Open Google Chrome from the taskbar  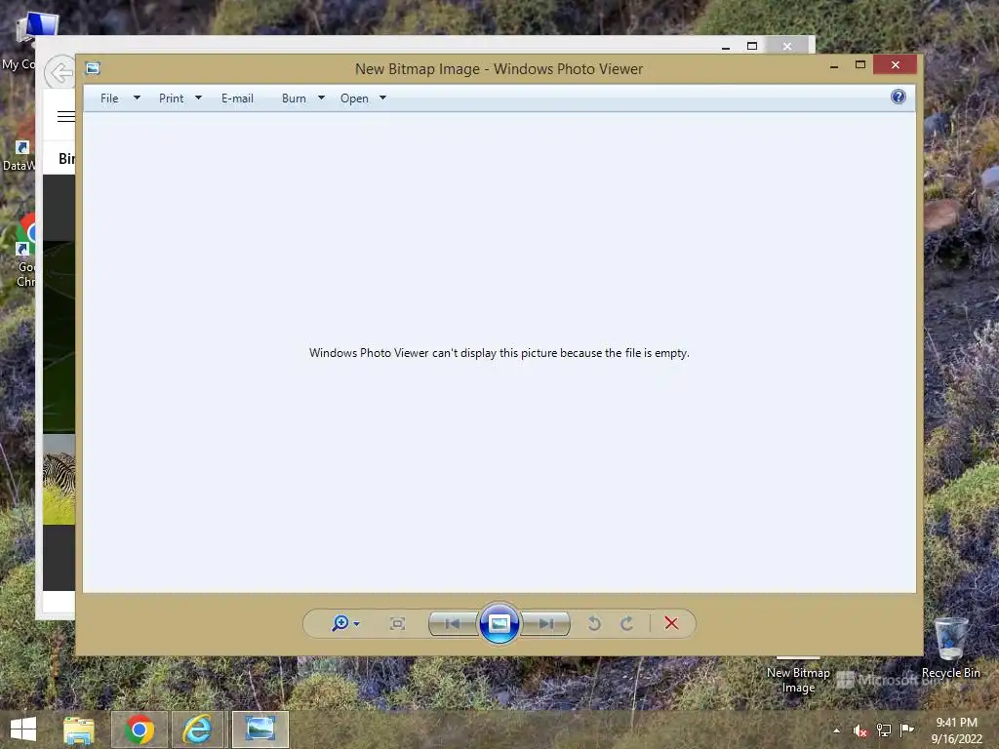click(140, 729)
